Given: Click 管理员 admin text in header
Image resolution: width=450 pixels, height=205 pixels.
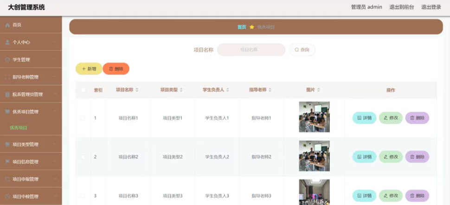Looking at the screenshot, I should 366,7.
